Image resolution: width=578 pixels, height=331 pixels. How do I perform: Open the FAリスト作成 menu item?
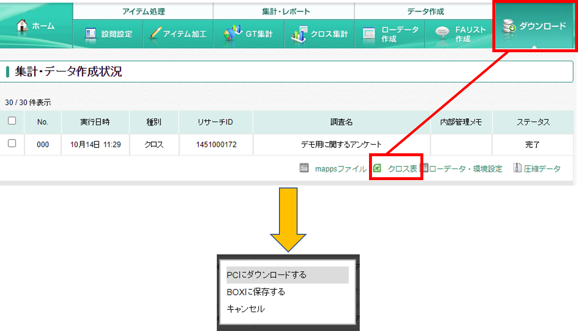tap(459, 34)
